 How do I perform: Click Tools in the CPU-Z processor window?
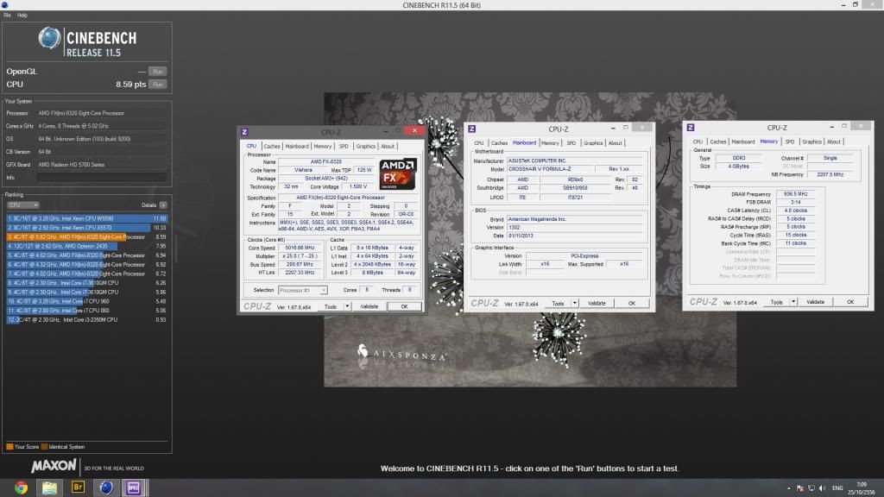click(331, 306)
